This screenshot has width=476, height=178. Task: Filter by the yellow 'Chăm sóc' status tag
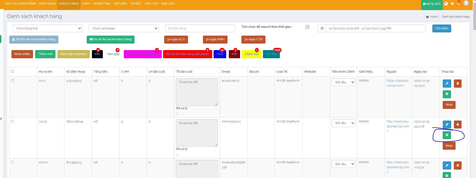pyautogui.click(x=251, y=54)
